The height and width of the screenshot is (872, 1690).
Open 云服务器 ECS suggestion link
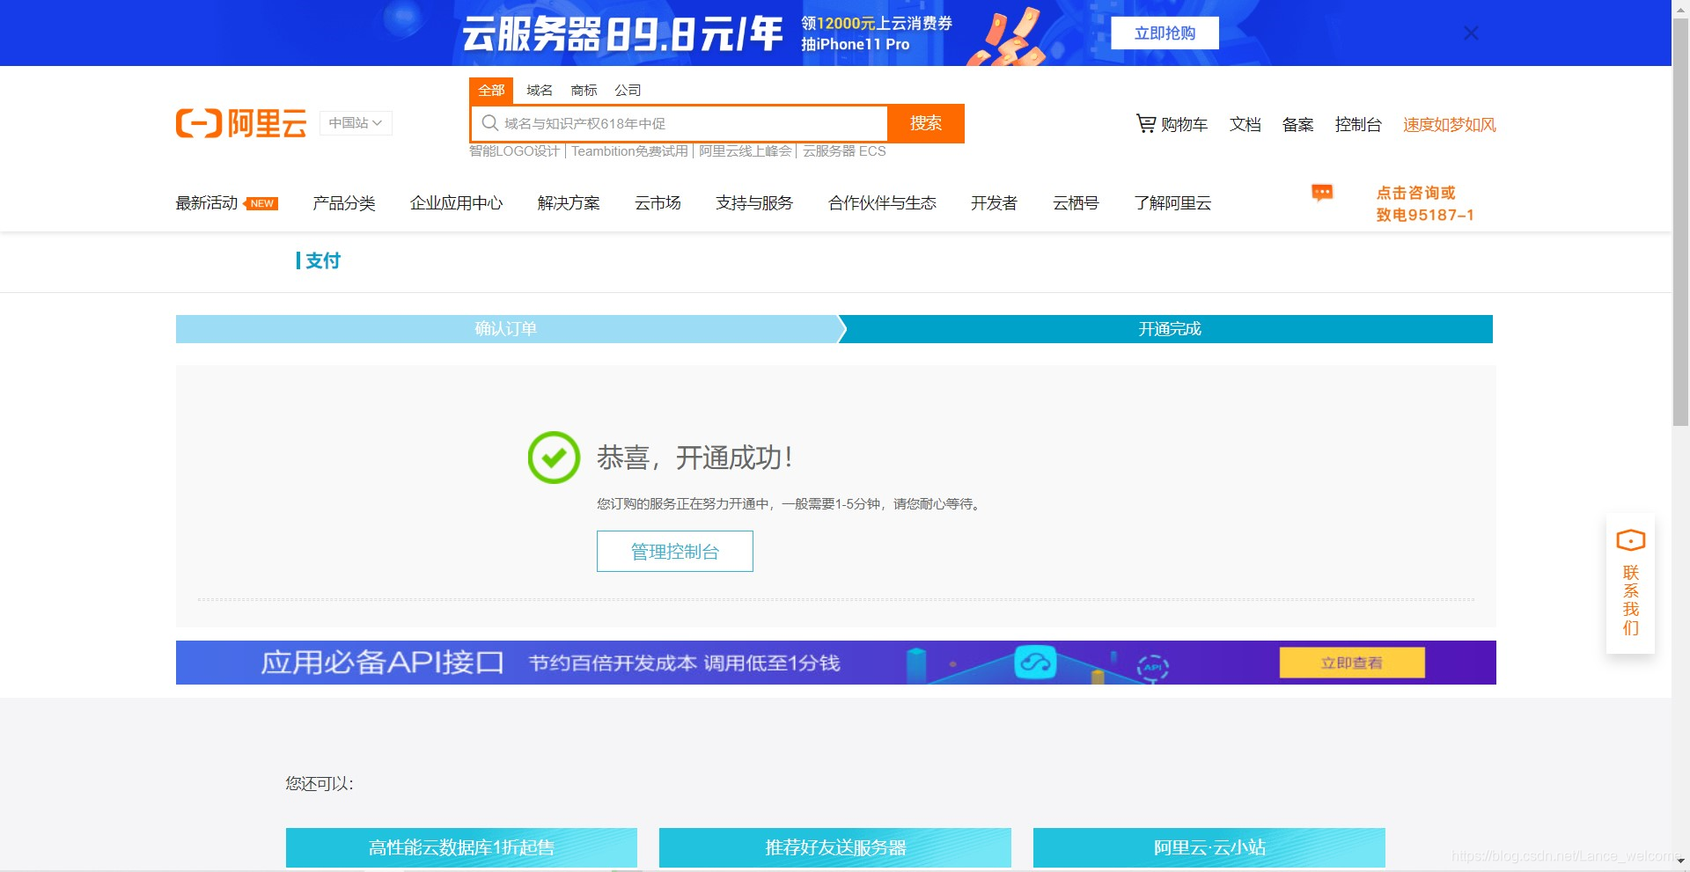844,151
